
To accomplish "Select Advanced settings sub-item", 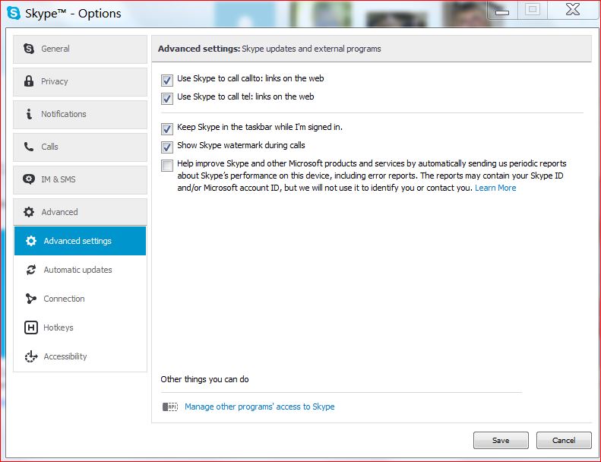I will point(80,241).
